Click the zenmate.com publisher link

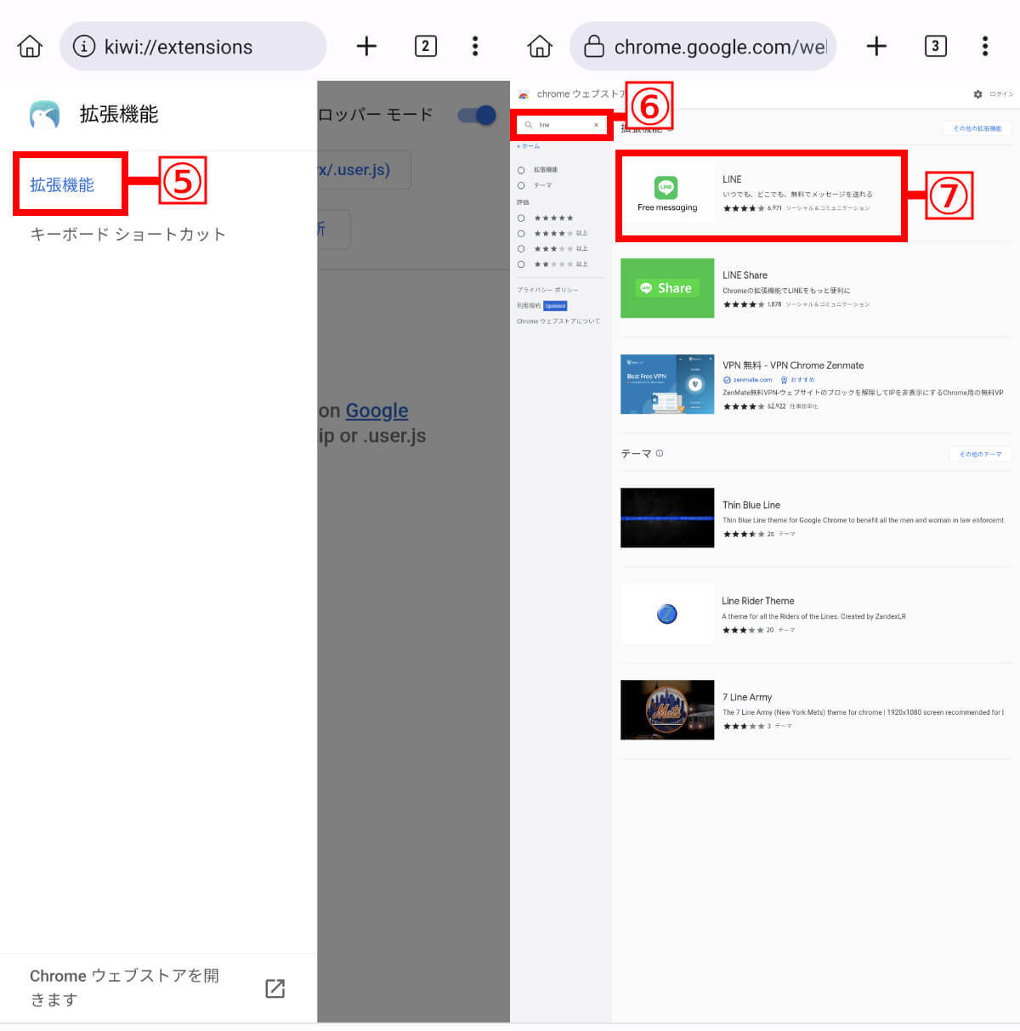click(752, 380)
